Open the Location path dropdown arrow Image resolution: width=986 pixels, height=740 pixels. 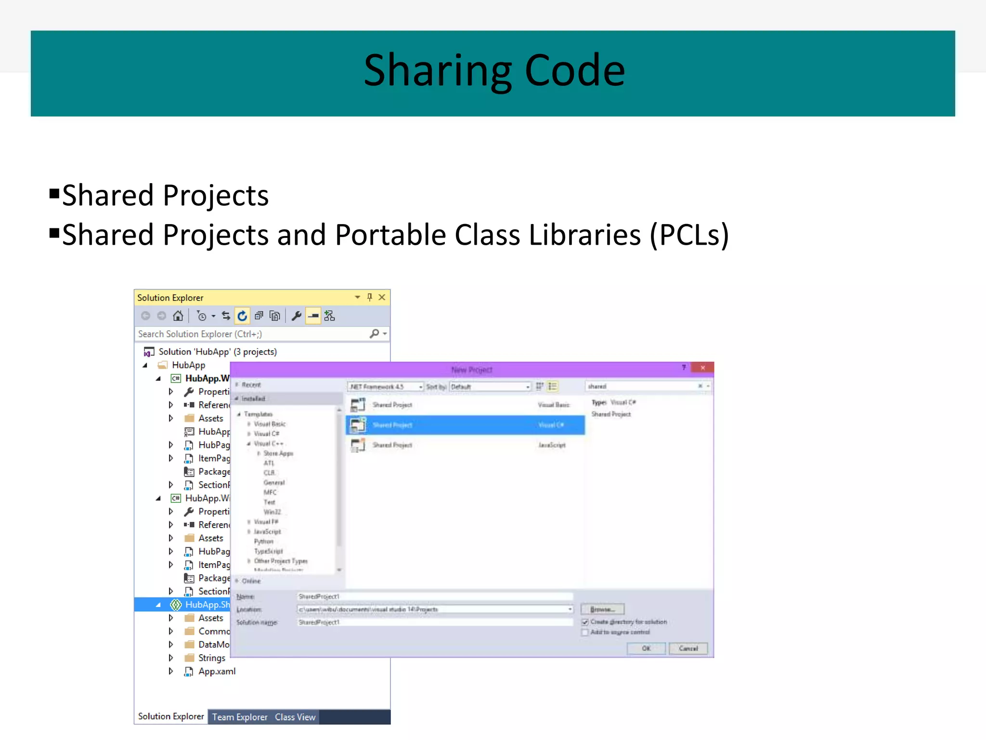pos(570,609)
